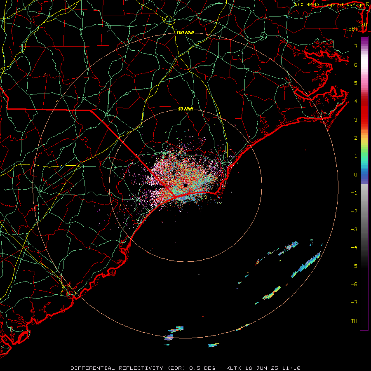
Task: Click the legend value 3
Action: [356, 120]
